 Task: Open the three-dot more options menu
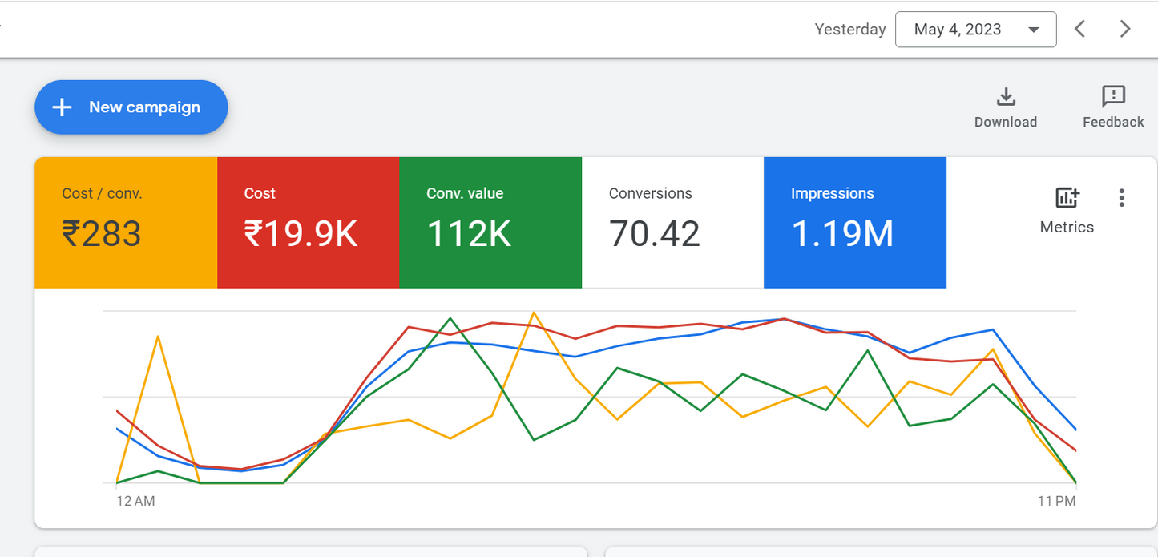(x=1121, y=198)
